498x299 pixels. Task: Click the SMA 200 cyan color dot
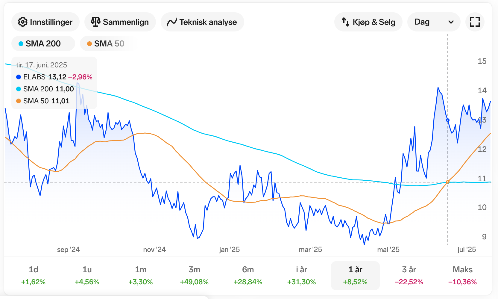click(x=21, y=44)
